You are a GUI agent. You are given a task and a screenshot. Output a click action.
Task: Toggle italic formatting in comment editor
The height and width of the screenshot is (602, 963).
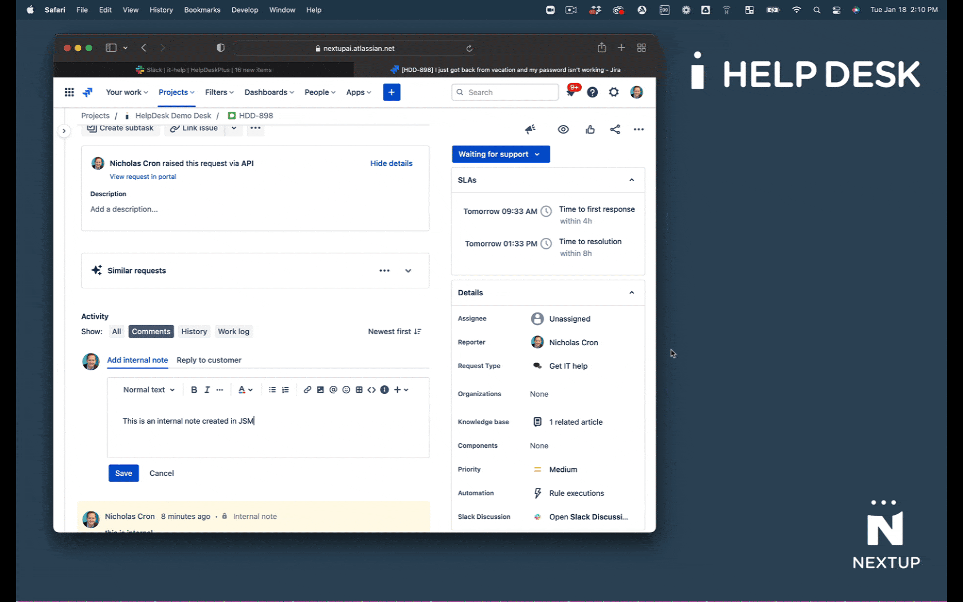207,390
